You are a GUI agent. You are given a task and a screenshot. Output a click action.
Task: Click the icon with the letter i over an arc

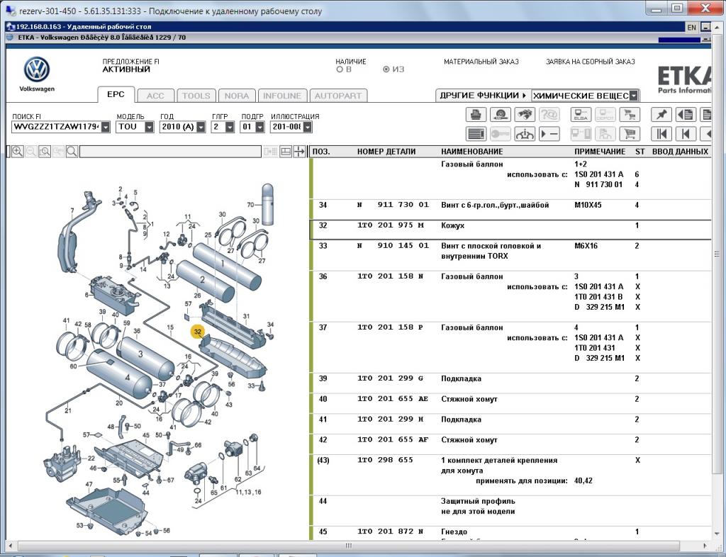(x=525, y=134)
